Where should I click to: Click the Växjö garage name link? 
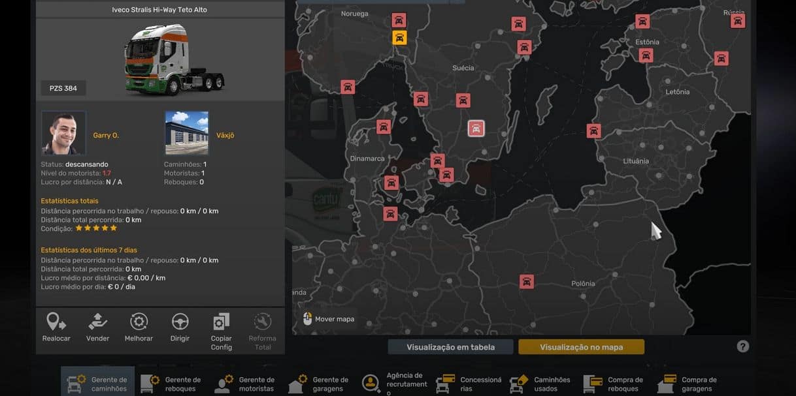pos(225,135)
